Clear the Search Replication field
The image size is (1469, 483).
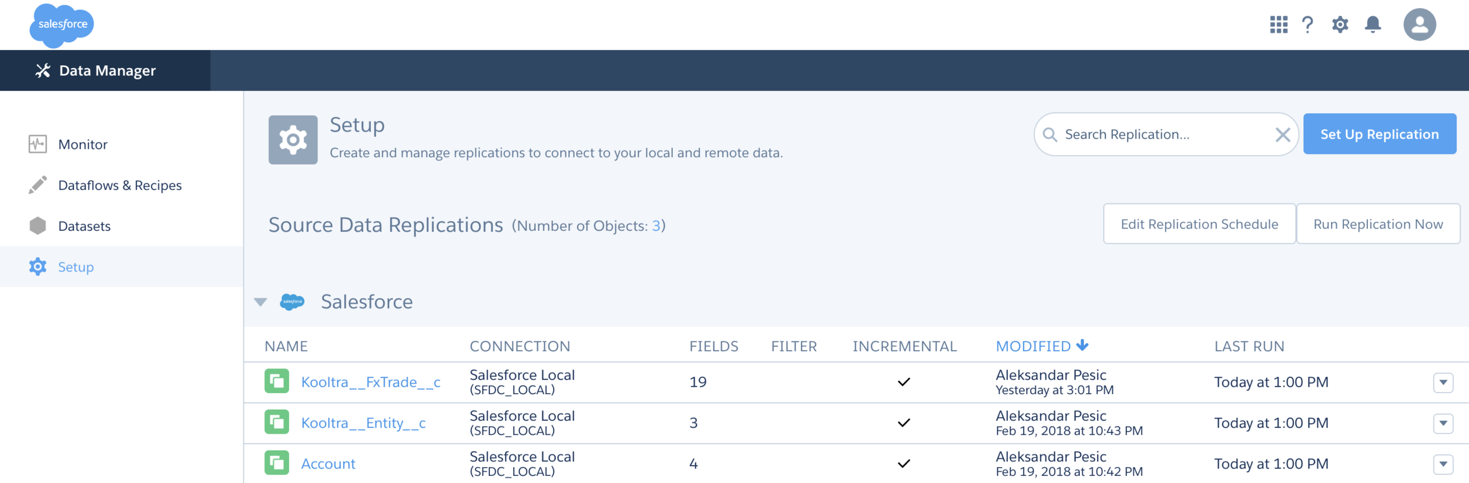[x=1283, y=135]
